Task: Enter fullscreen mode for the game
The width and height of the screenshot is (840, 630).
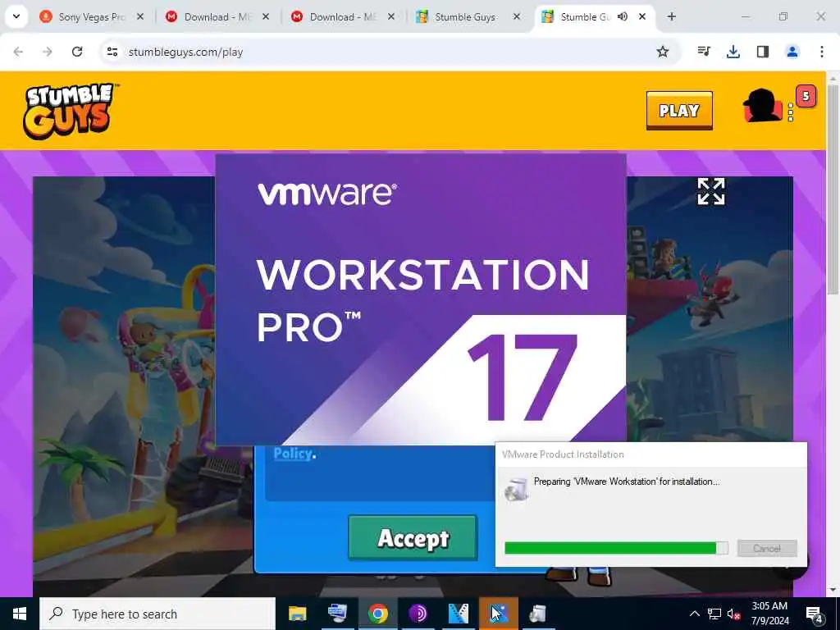Action: coord(711,191)
